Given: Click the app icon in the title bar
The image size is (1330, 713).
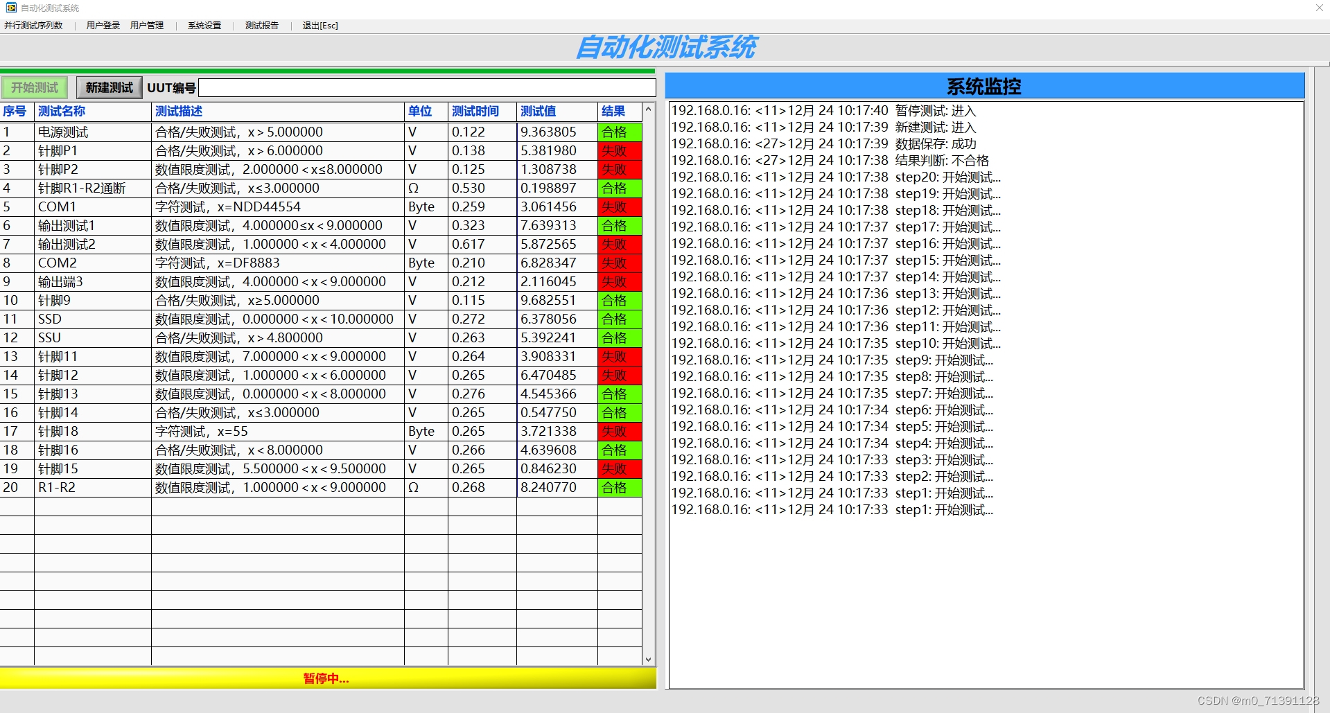Looking at the screenshot, I should tap(11, 8).
